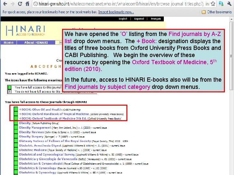Click the vertical scrollbar up arrow
This screenshot has width=234, height=175.
click(x=231, y=19)
